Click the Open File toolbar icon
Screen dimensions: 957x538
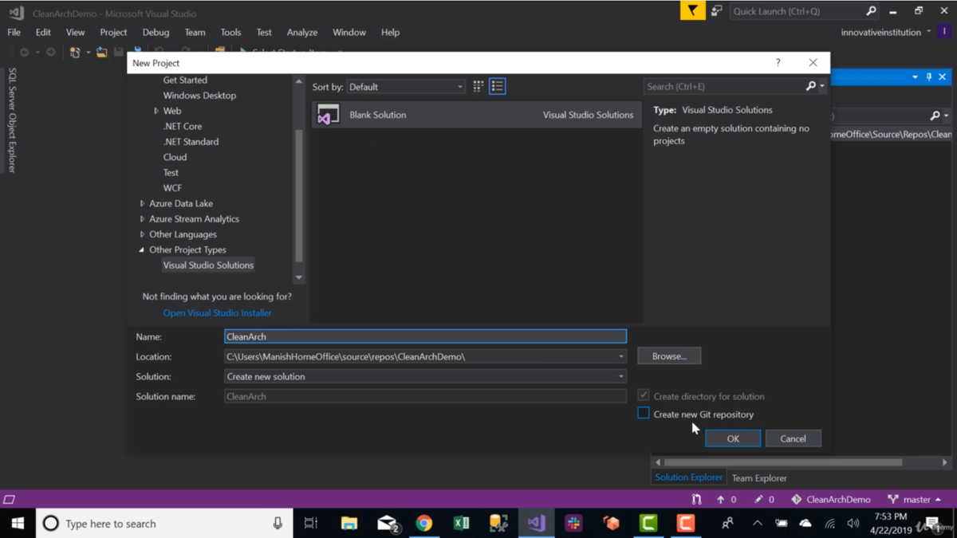(101, 52)
